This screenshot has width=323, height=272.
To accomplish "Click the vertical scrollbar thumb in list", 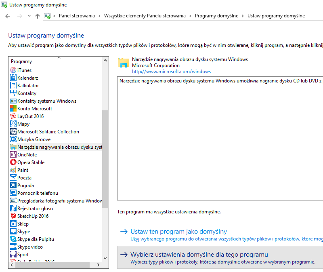I will pos(105,159).
